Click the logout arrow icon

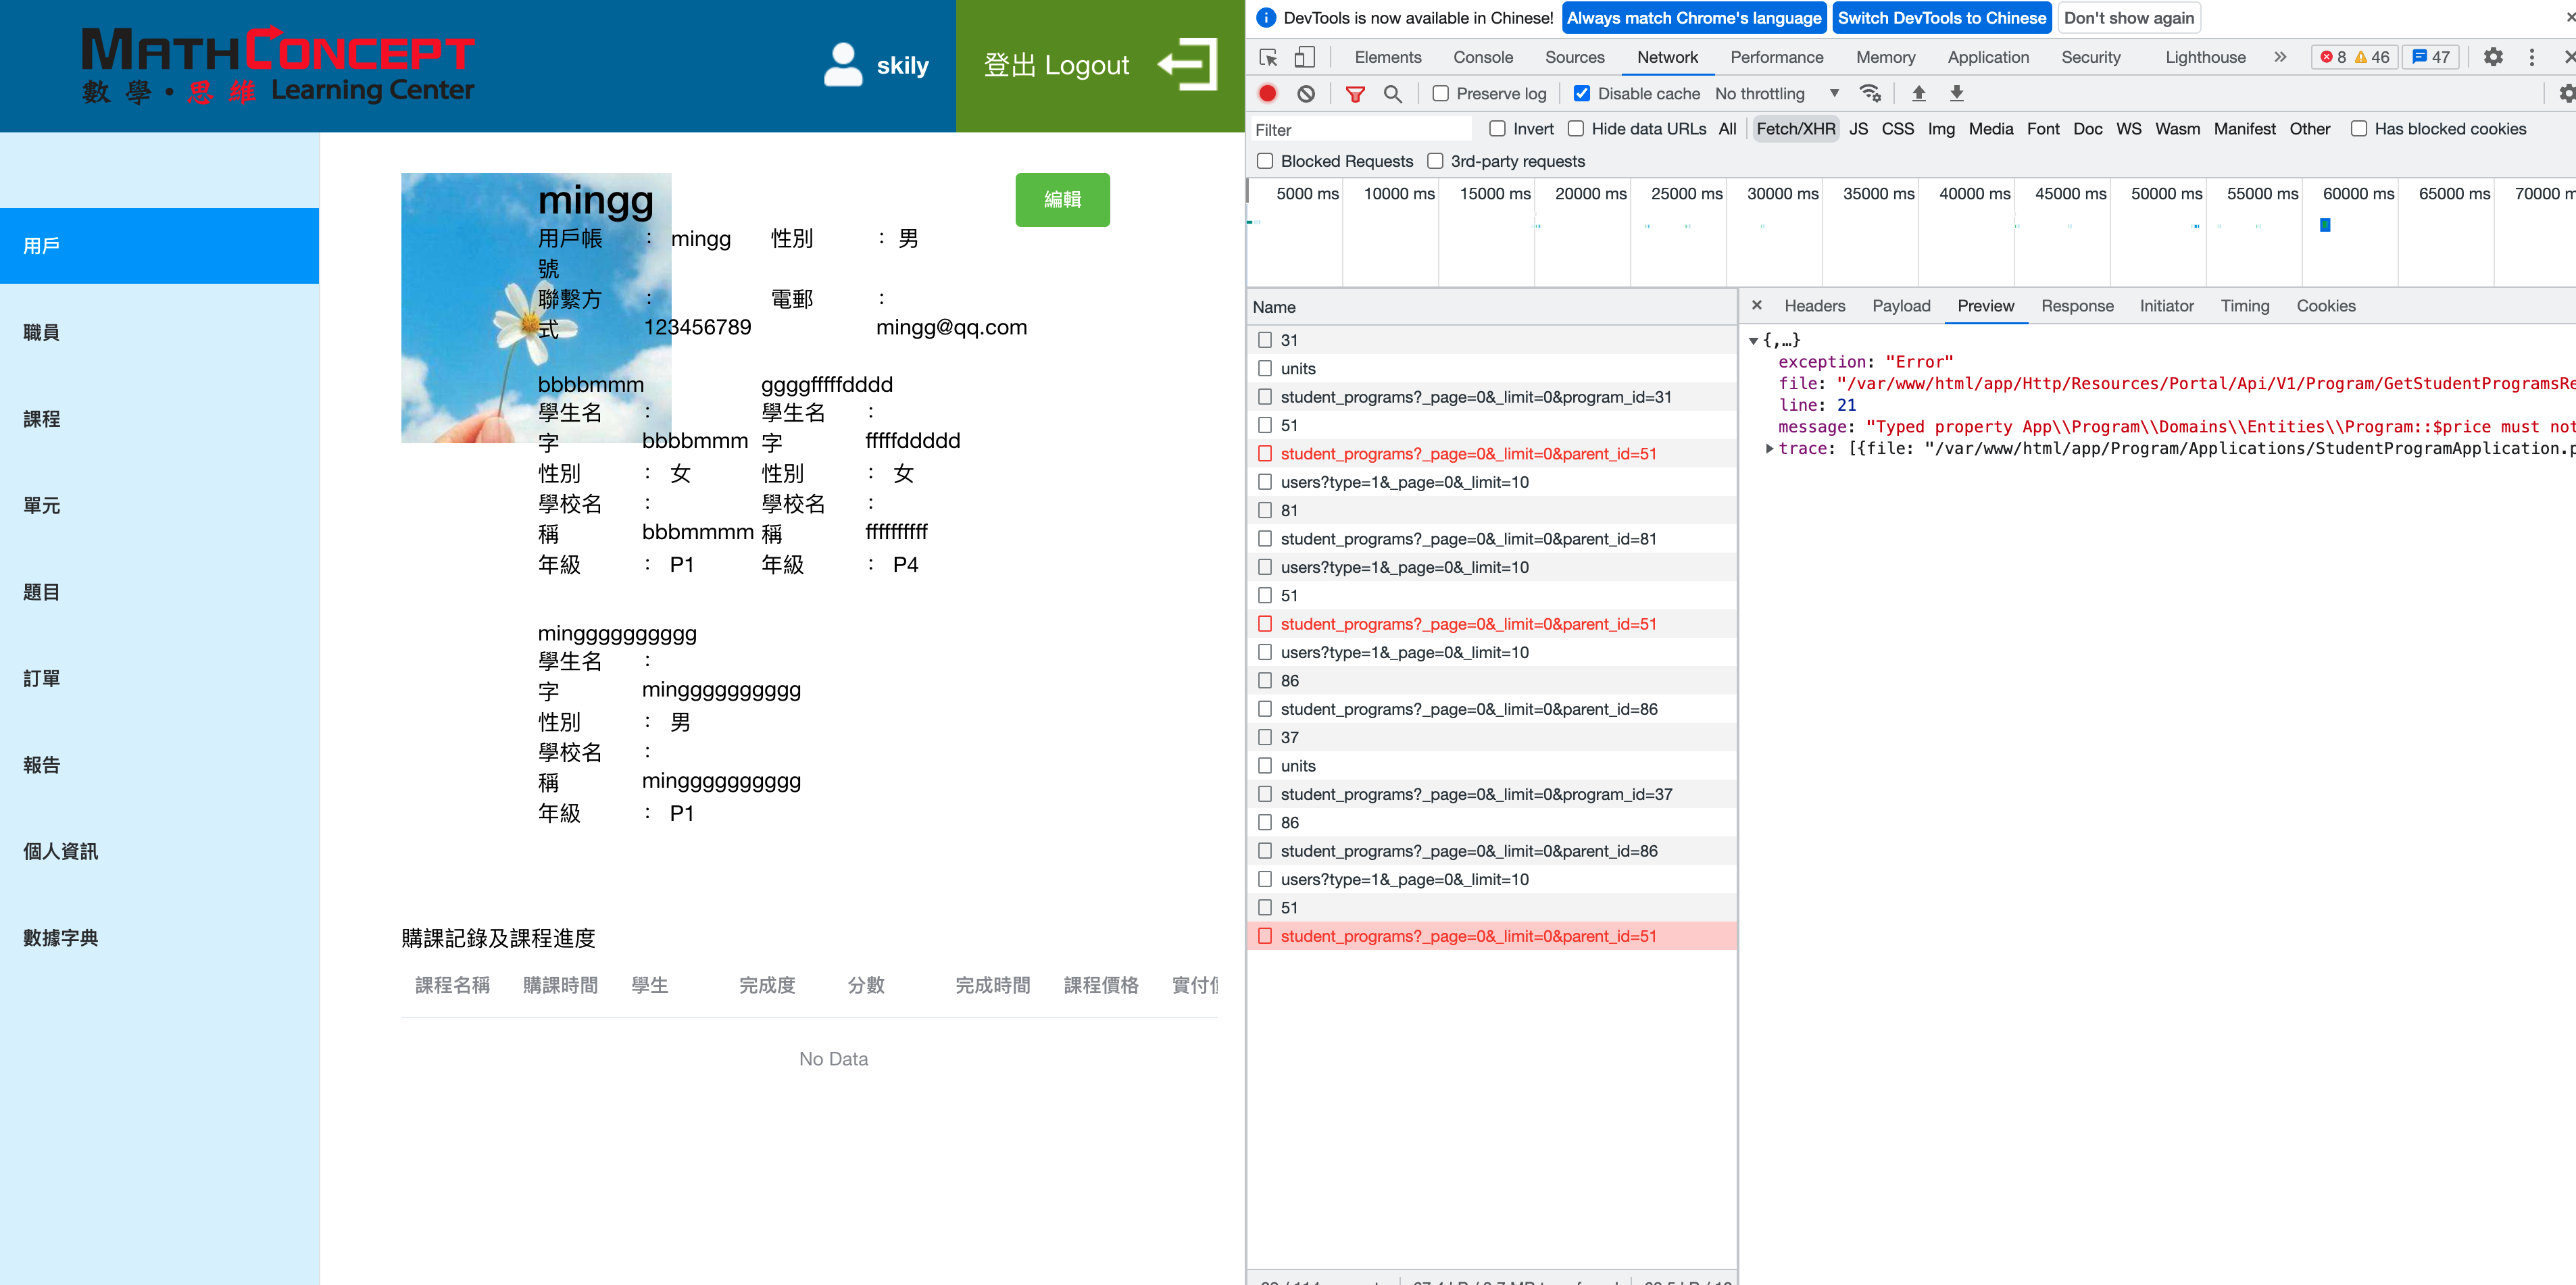click(1187, 65)
